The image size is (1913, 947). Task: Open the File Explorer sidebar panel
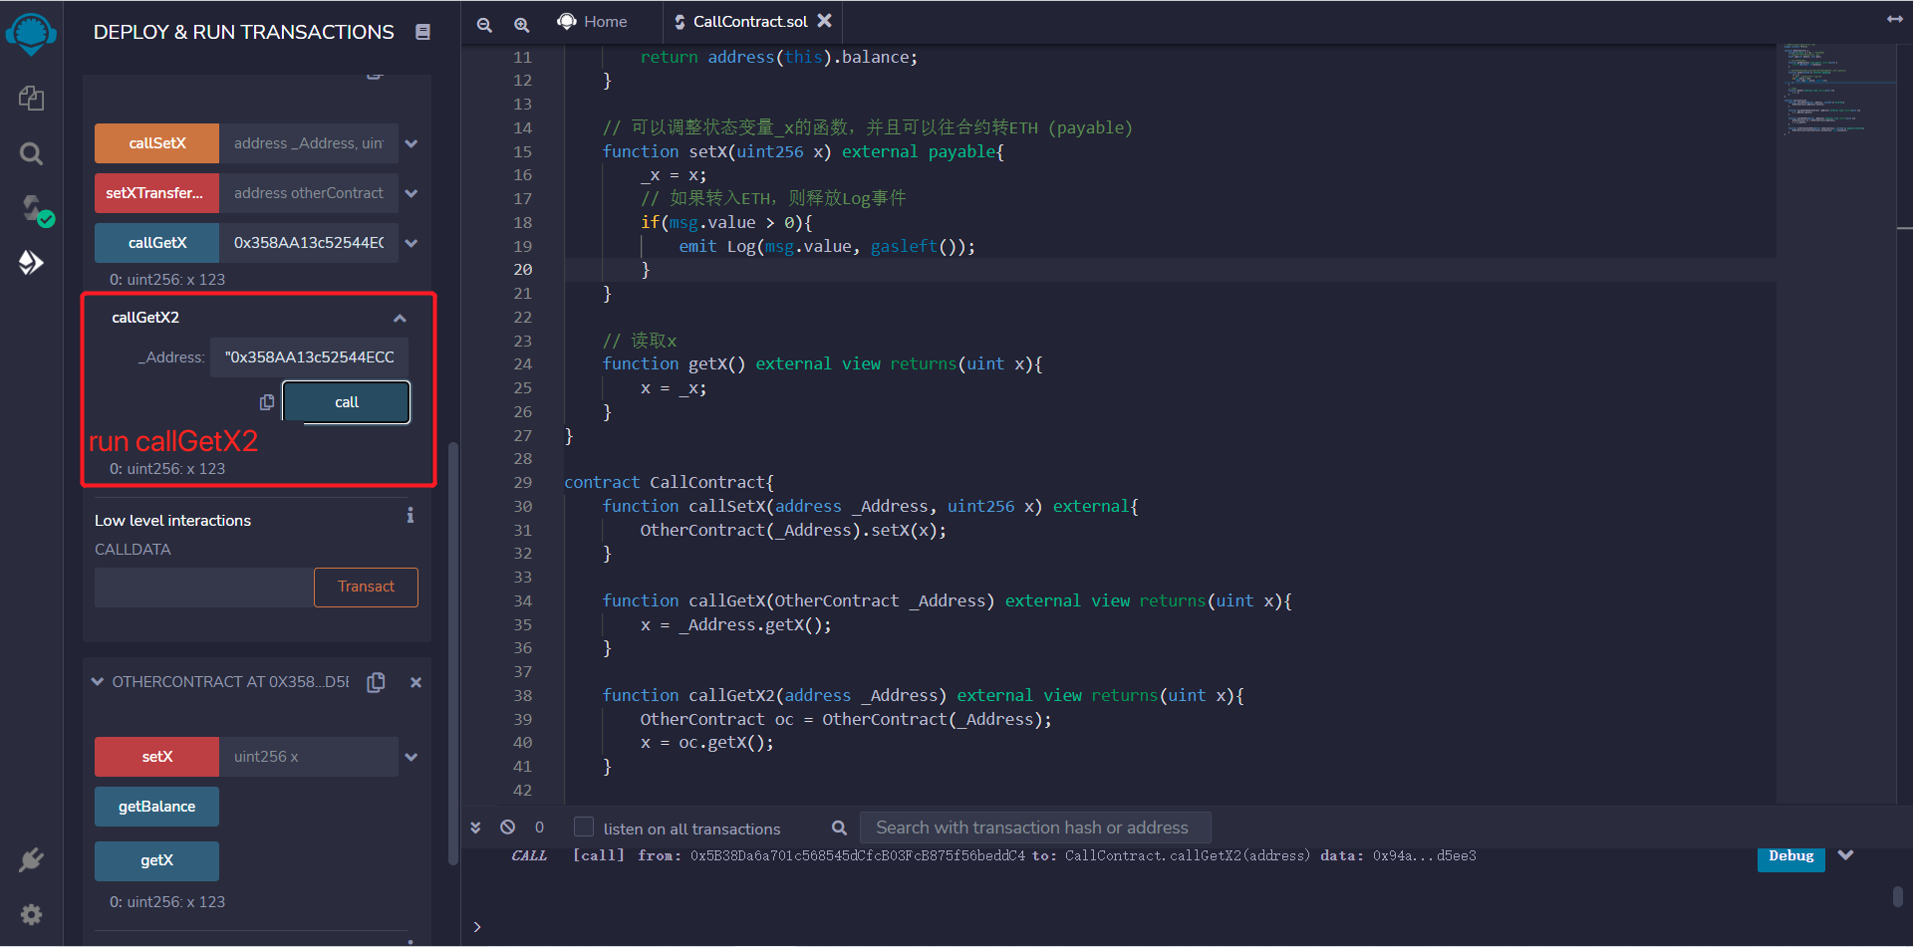[x=31, y=98]
